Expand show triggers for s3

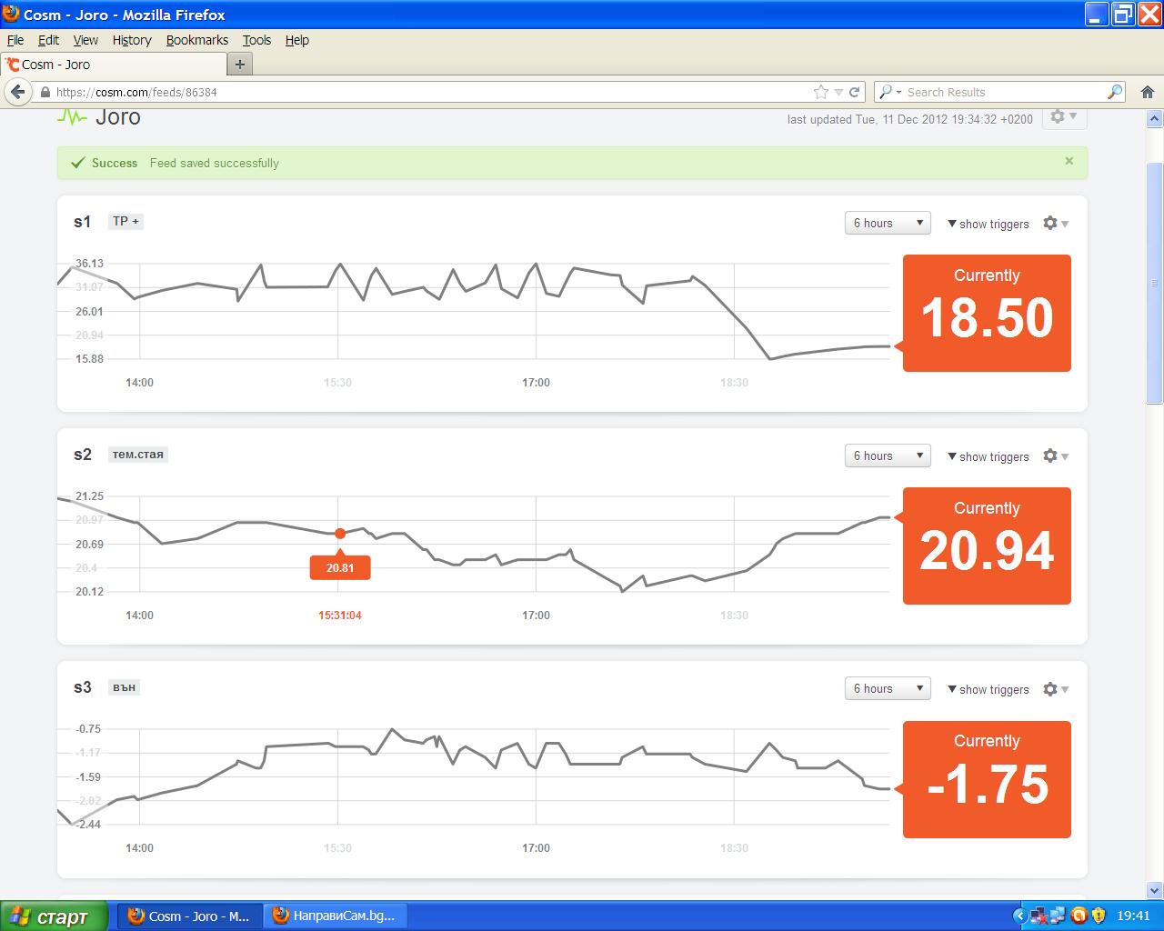(988, 689)
